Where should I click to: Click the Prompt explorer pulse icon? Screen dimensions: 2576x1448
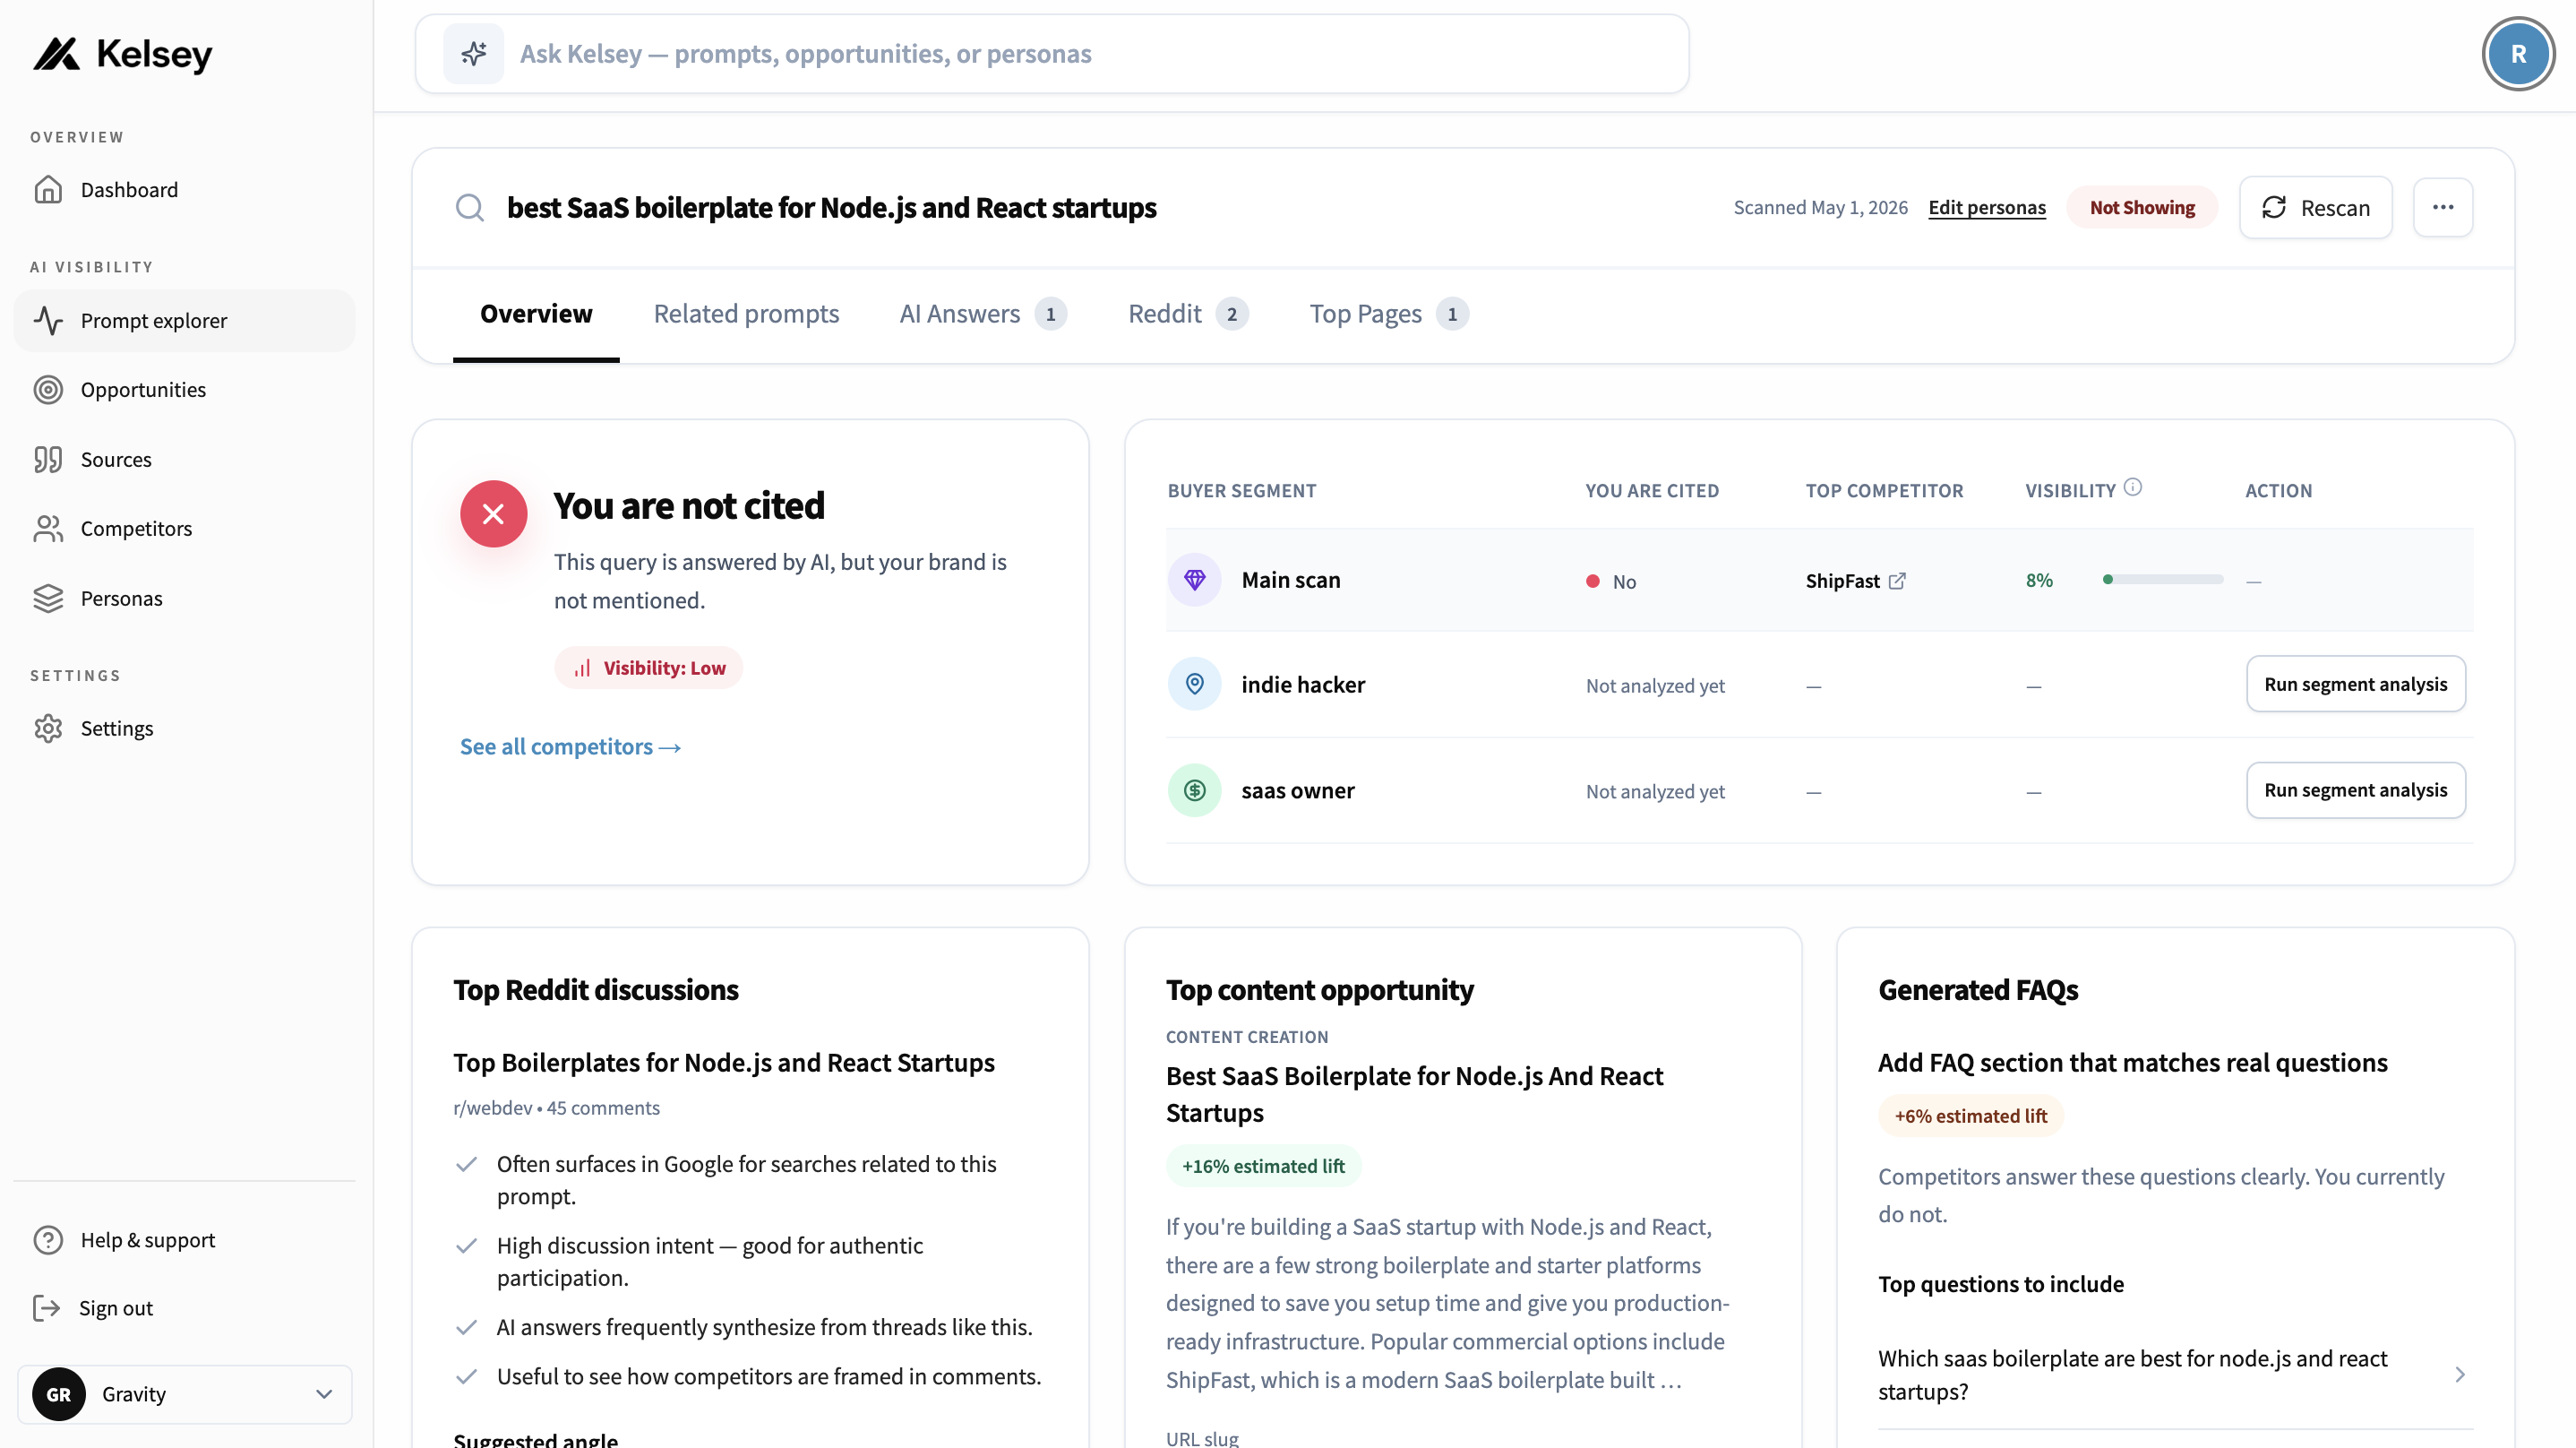pos(48,320)
